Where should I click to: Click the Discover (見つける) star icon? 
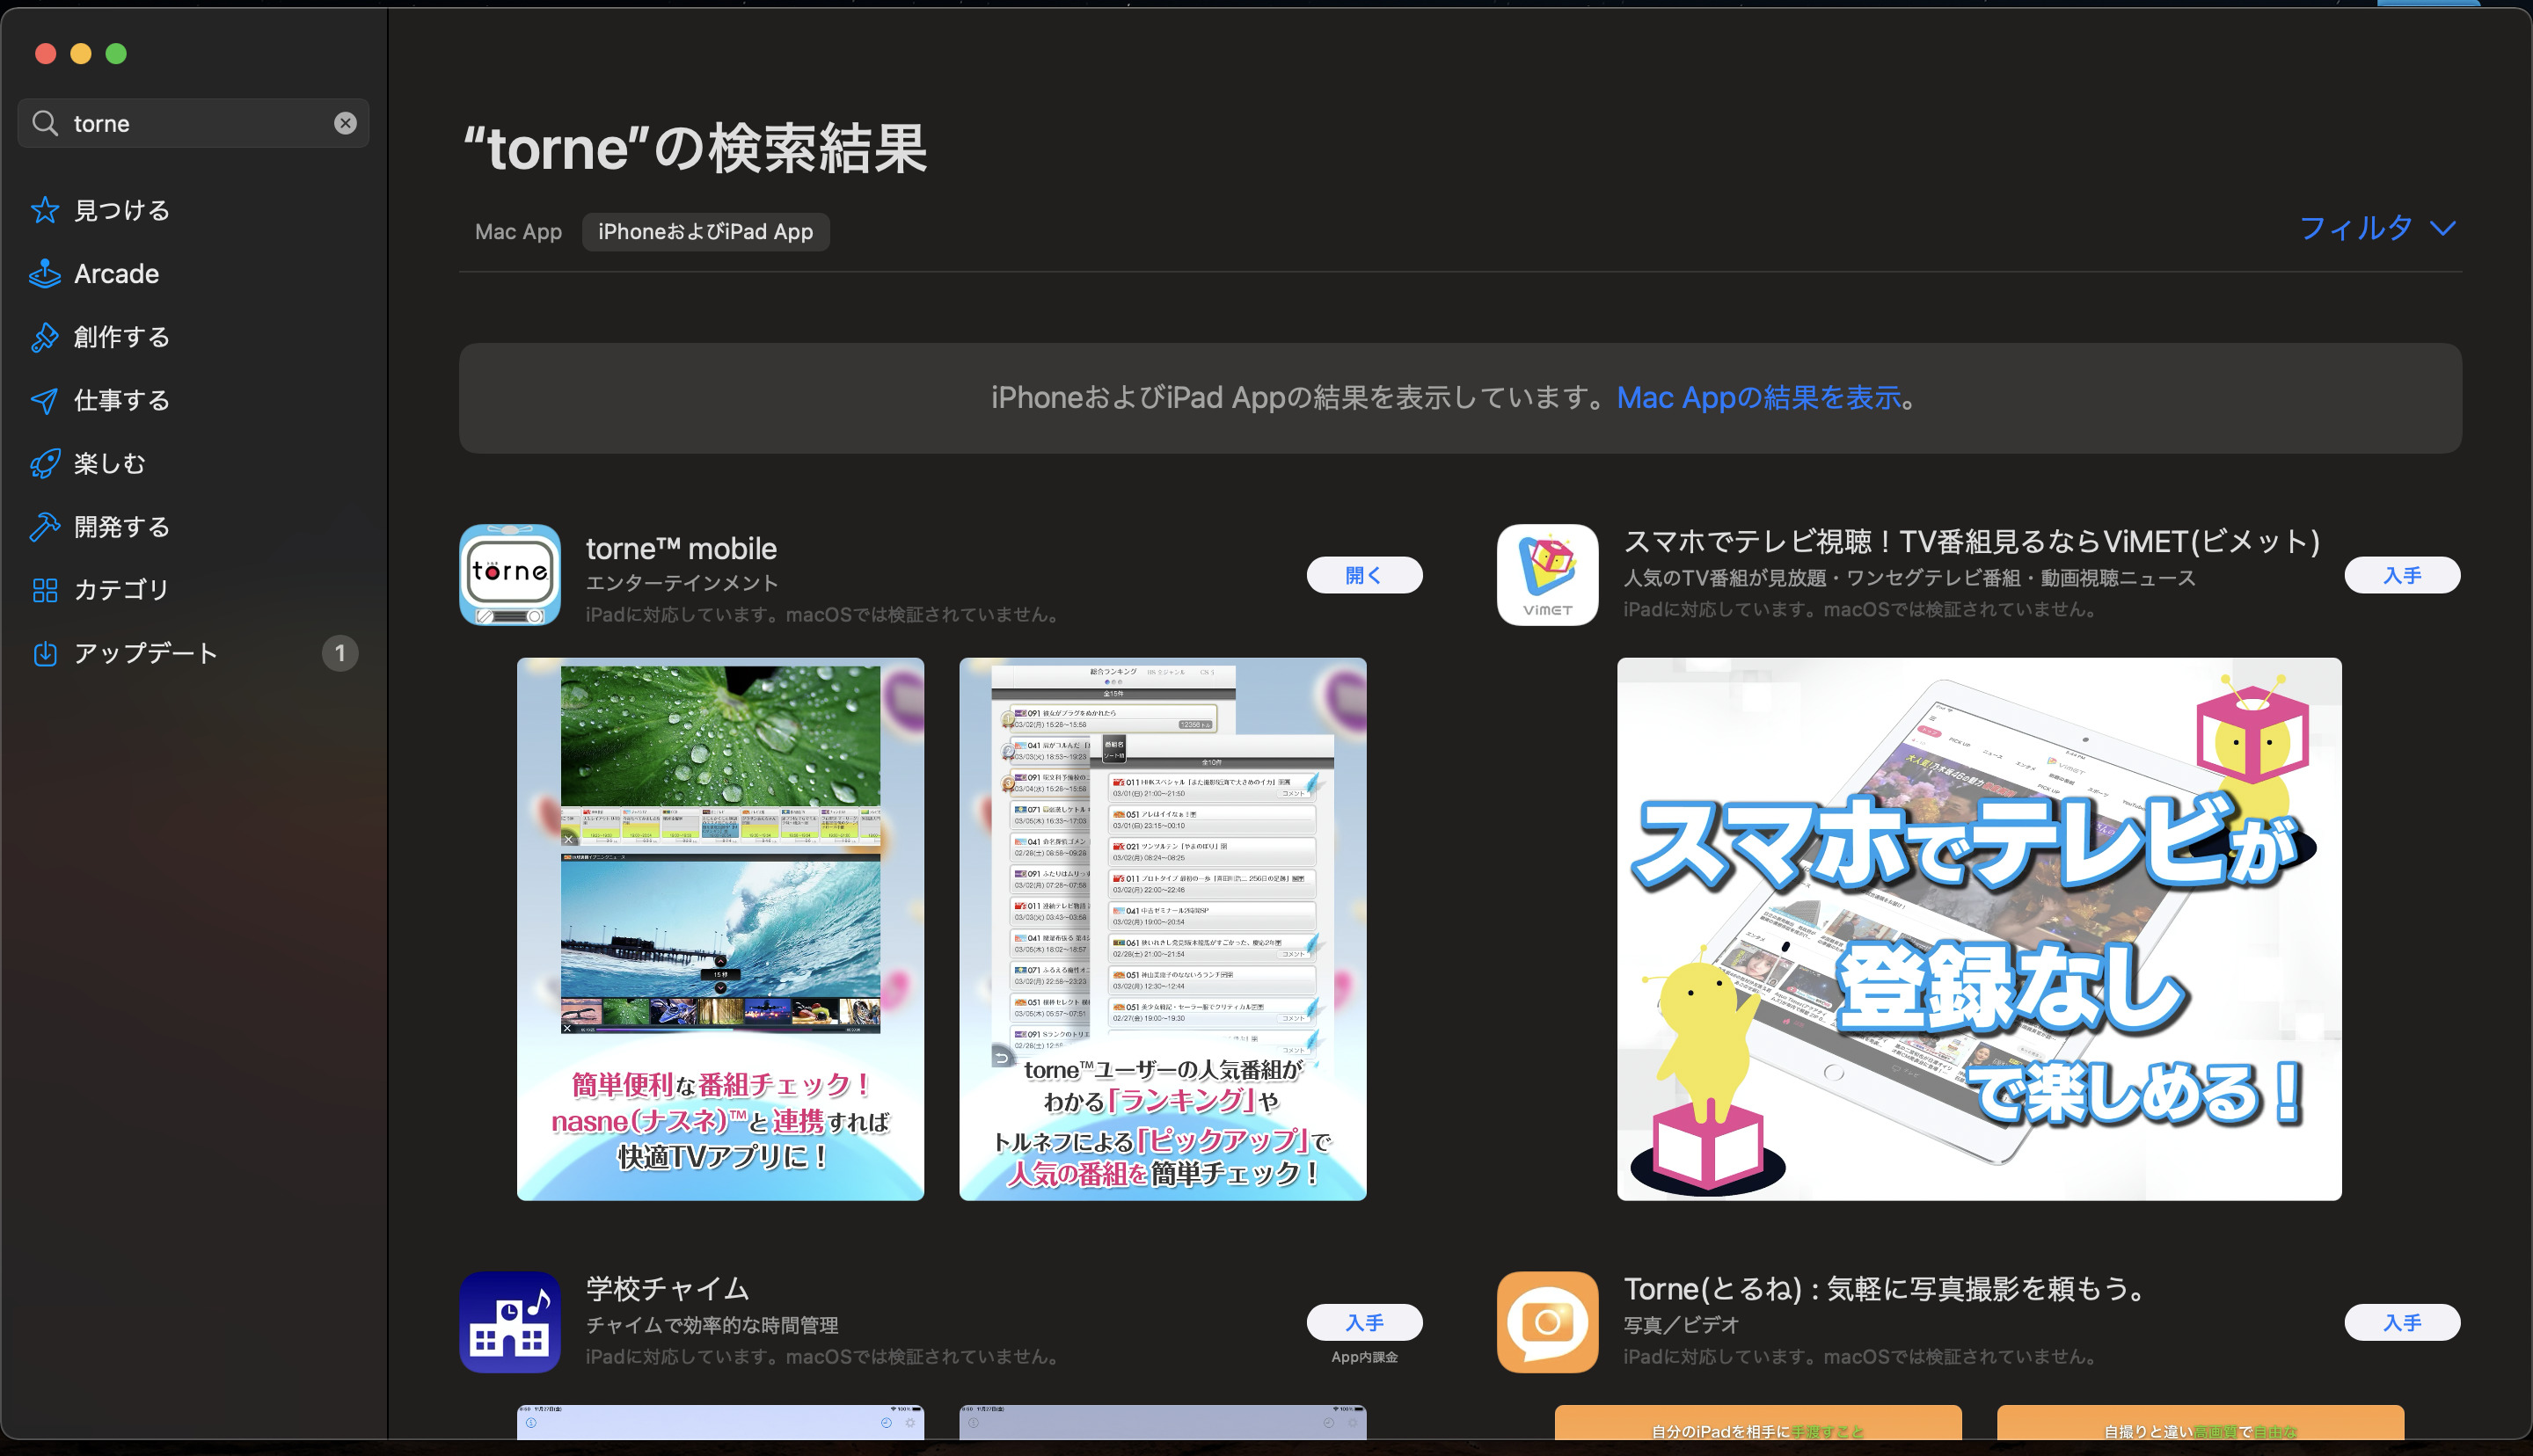coord(45,210)
